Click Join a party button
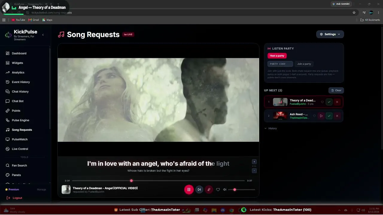383x215 pixels. 304,64
